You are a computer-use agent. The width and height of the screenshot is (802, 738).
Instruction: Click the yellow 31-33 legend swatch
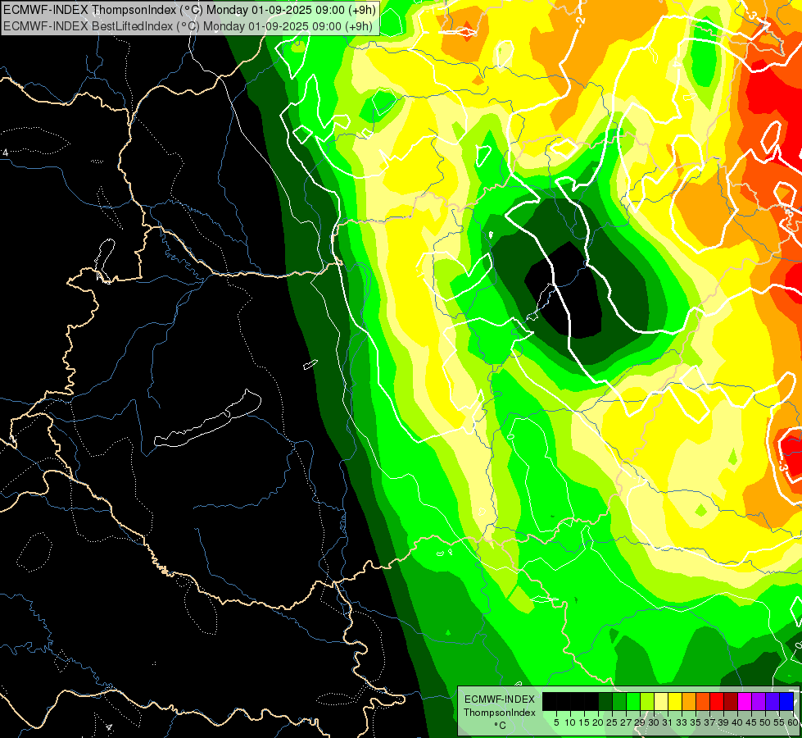point(675,701)
